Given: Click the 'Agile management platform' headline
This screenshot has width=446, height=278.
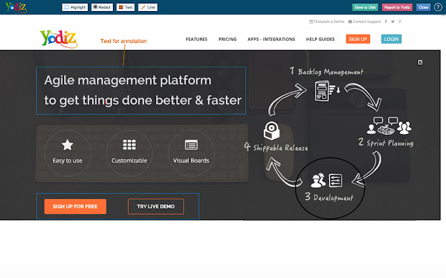Looking at the screenshot, I should [x=128, y=81].
